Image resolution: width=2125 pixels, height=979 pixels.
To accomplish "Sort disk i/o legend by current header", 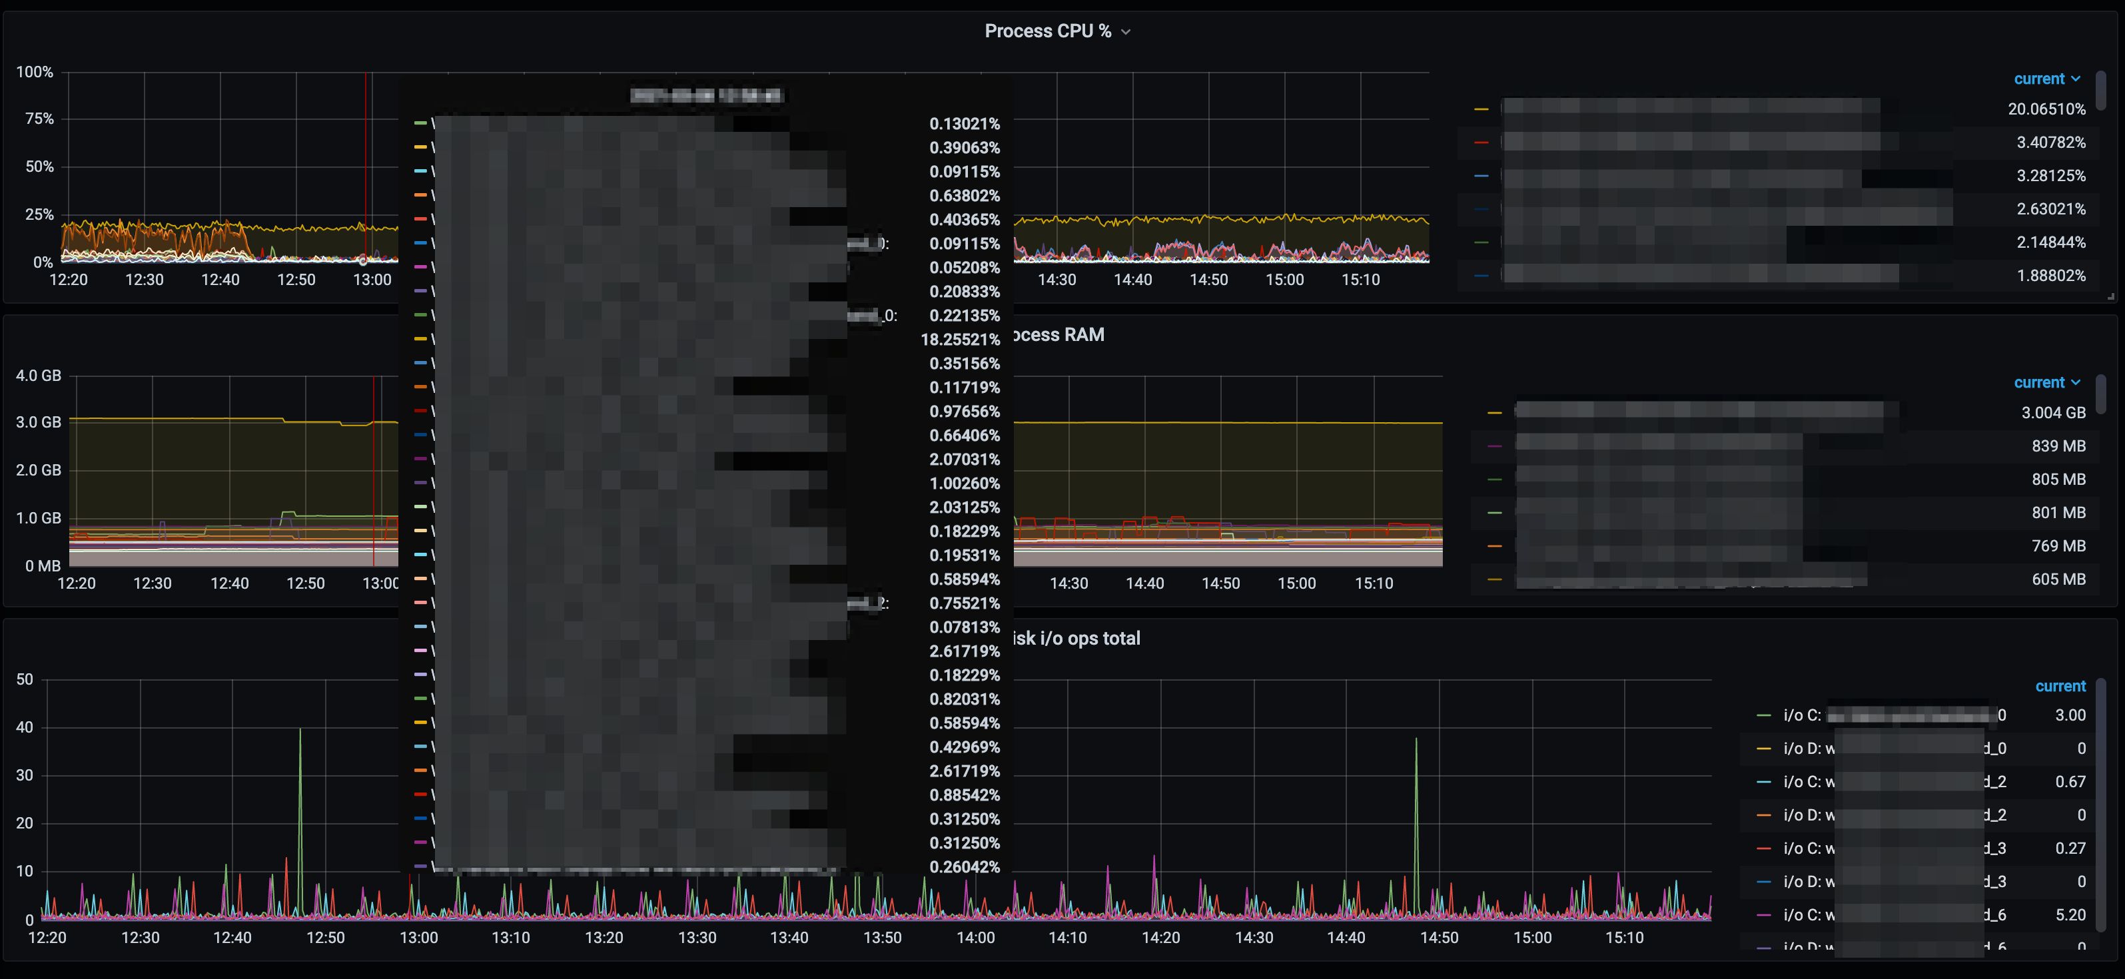I will coord(2060,686).
